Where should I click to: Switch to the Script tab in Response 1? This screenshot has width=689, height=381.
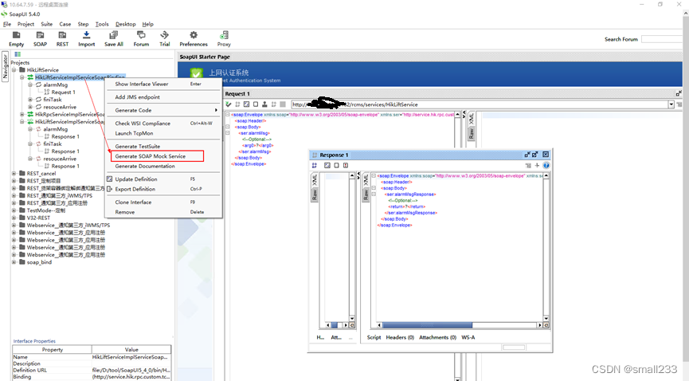[374, 337]
